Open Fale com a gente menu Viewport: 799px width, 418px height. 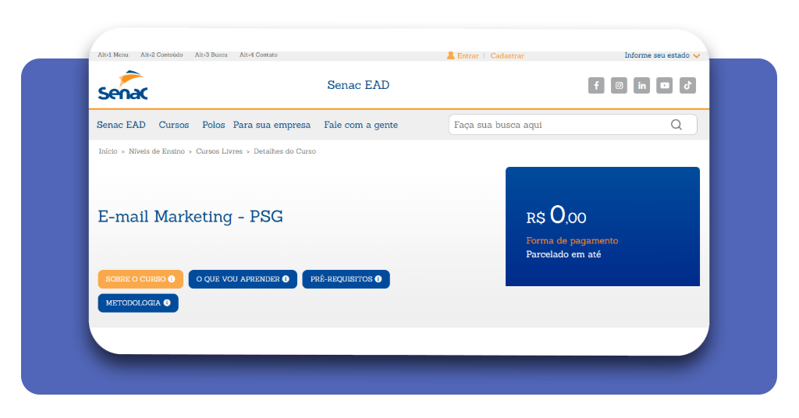click(x=360, y=125)
